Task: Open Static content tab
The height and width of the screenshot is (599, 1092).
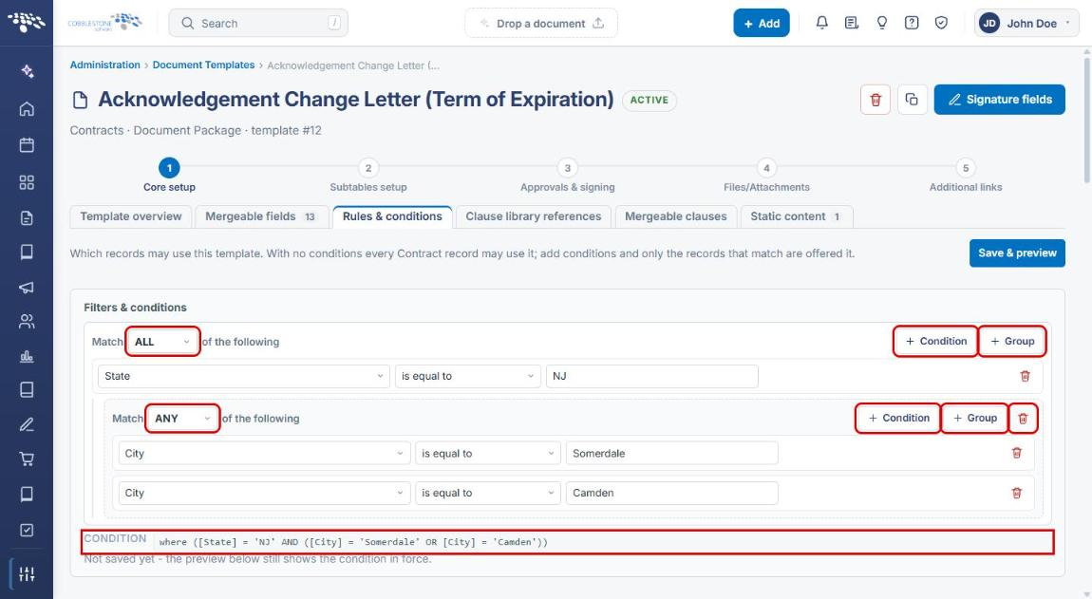Action: point(796,216)
